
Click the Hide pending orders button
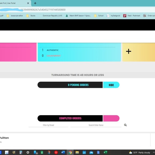click(111, 85)
